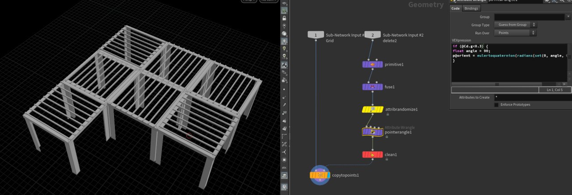The width and height of the screenshot is (572, 195).
Task: Toggle the point numbers '12' display icon
Action: click(x=284, y=112)
